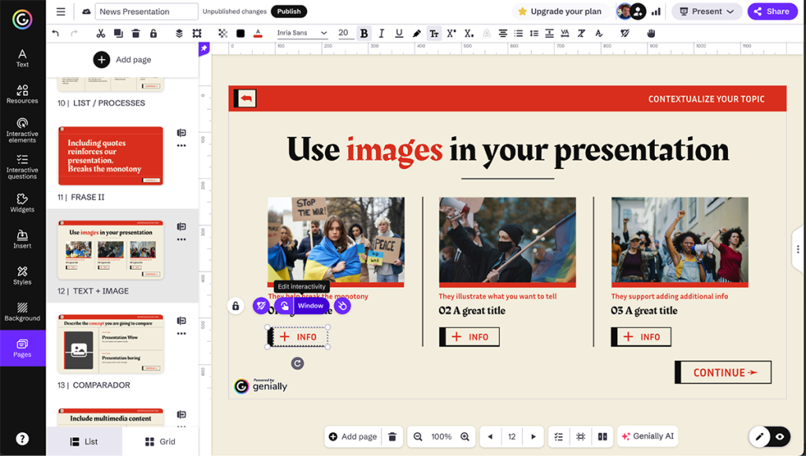Open the Inria Sans font dropdown
This screenshot has width=806, height=456.
pos(302,33)
